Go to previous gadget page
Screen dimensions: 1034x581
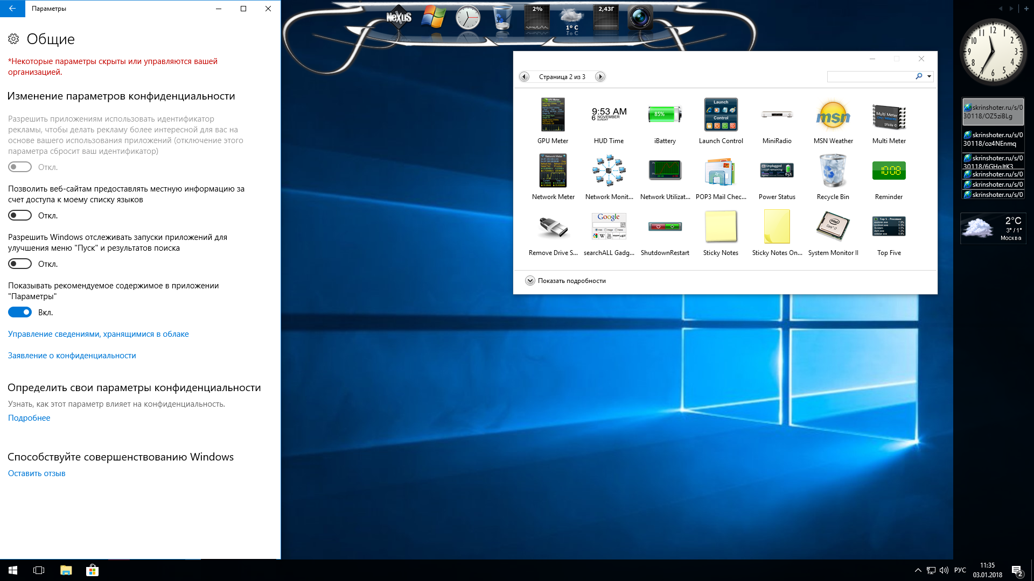point(524,77)
